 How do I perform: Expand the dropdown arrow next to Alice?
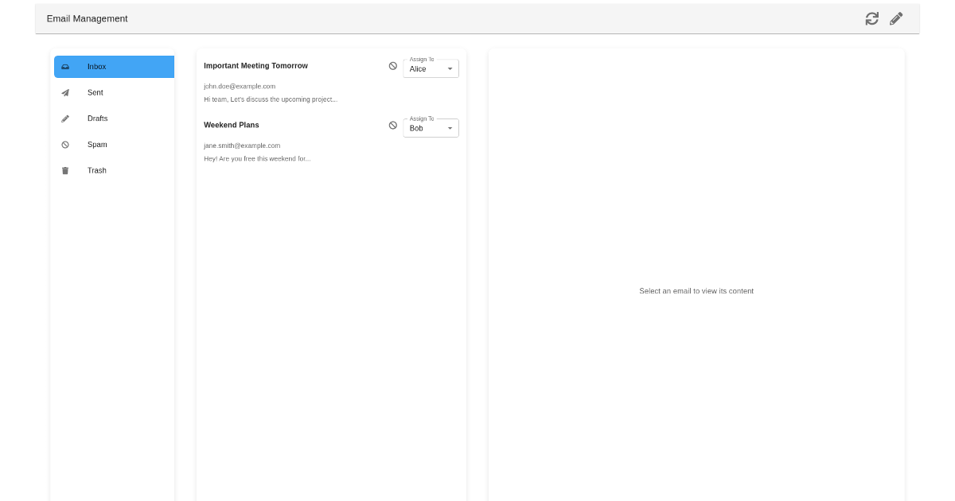tap(450, 69)
